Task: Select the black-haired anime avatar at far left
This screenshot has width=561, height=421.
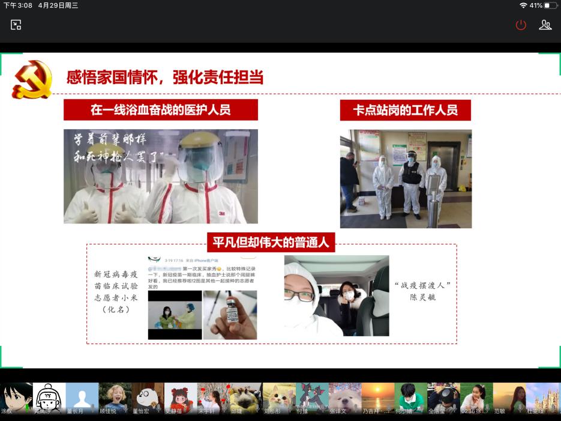Action: point(16,398)
